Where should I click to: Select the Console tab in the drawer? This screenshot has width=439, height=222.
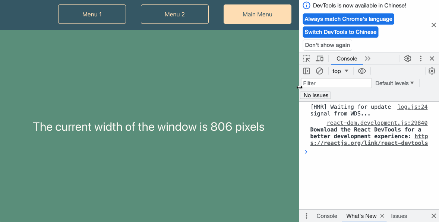pyautogui.click(x=327, y=216)
